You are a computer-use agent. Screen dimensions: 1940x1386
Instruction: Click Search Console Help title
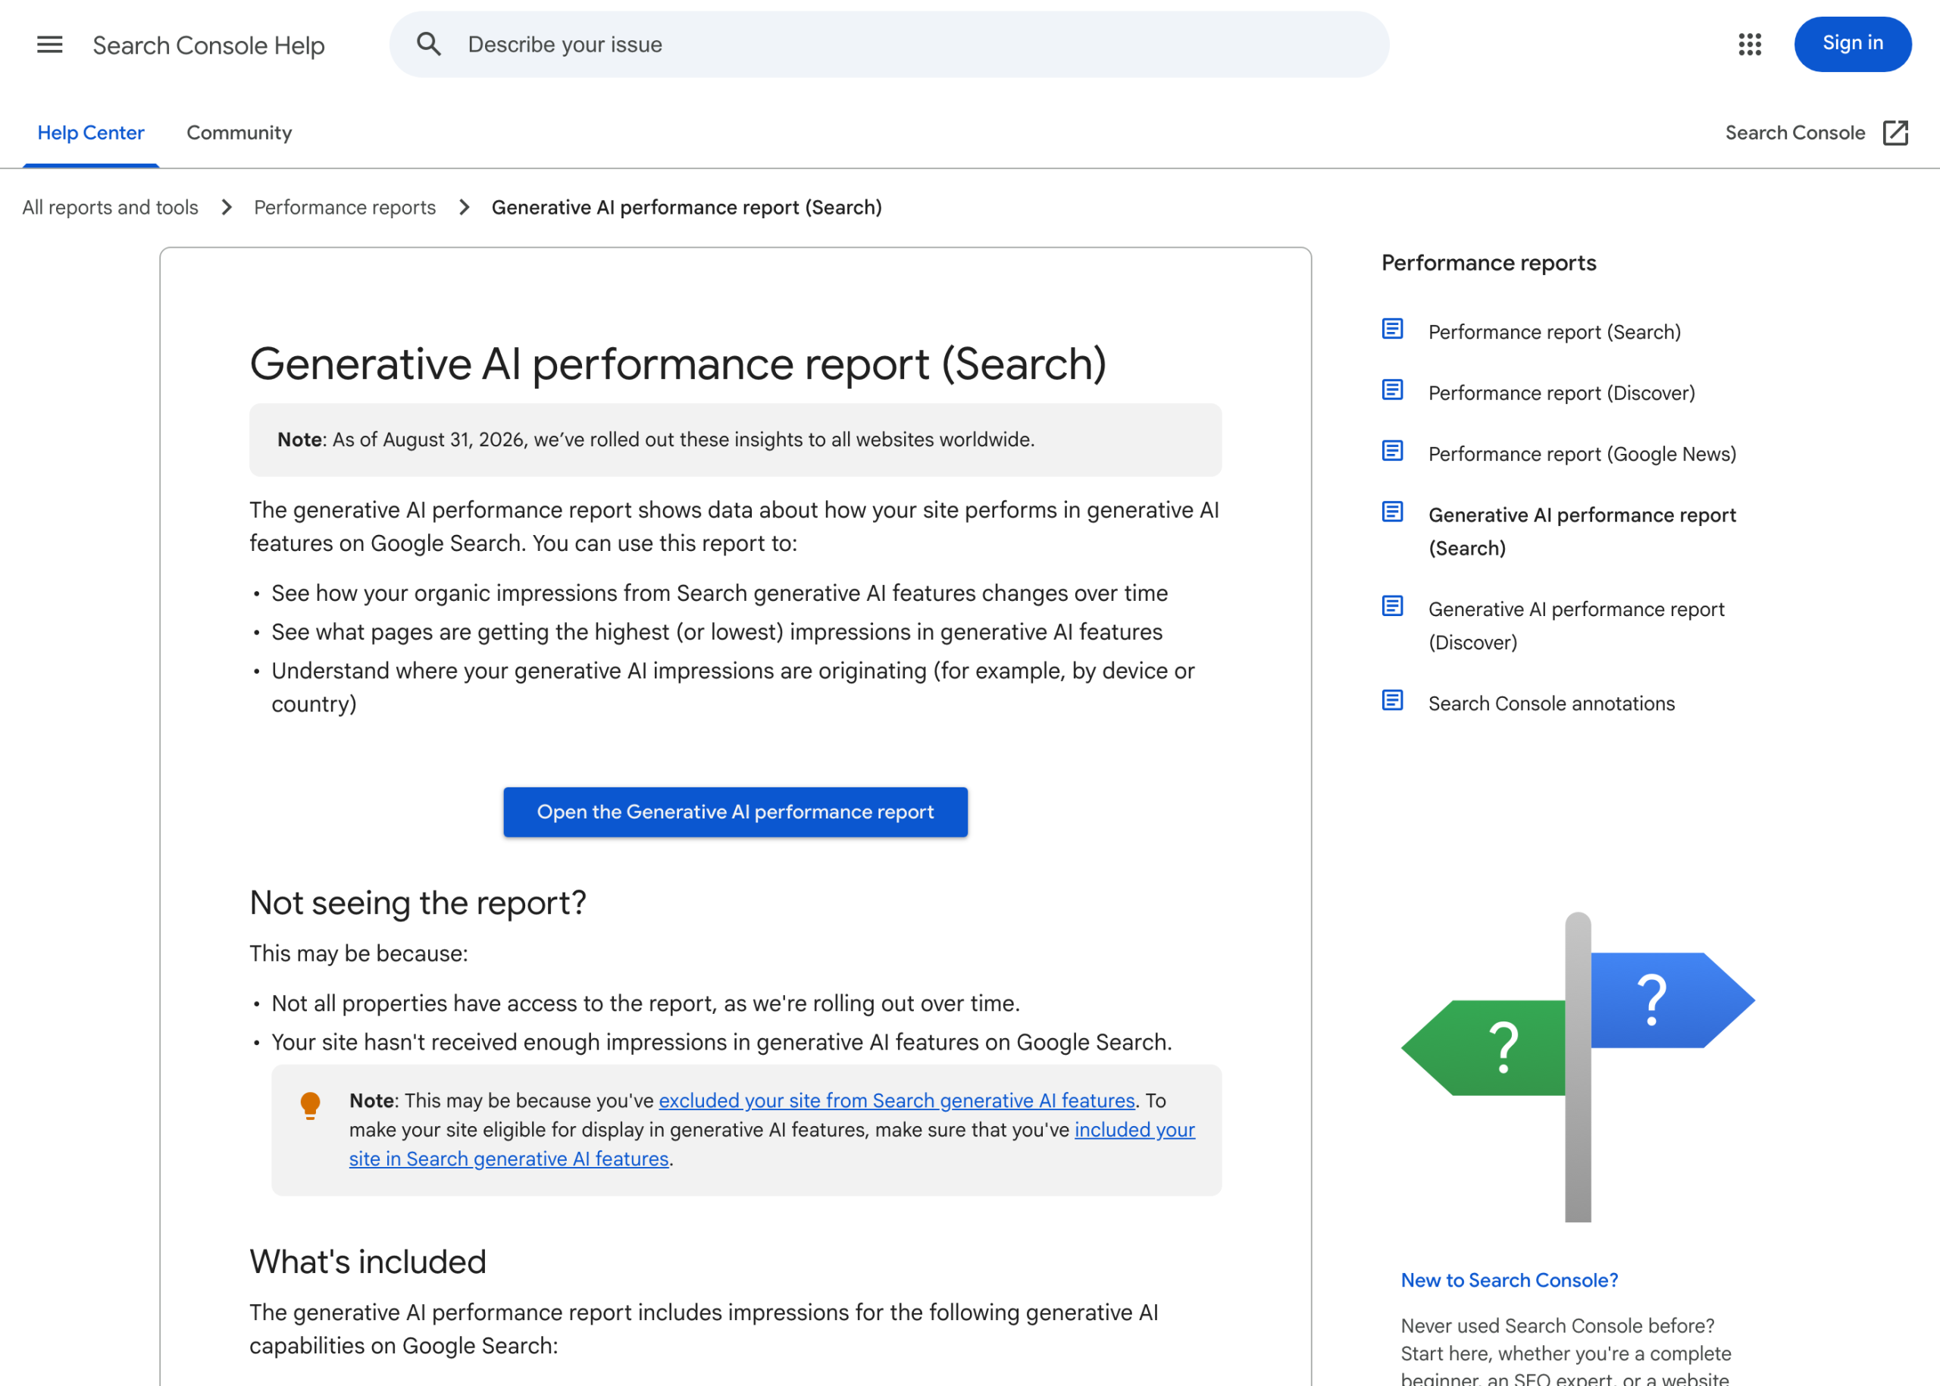208,45
